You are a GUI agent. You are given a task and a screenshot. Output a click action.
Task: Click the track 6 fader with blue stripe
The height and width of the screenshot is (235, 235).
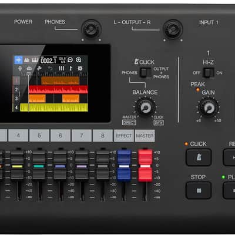click(60, 165)
